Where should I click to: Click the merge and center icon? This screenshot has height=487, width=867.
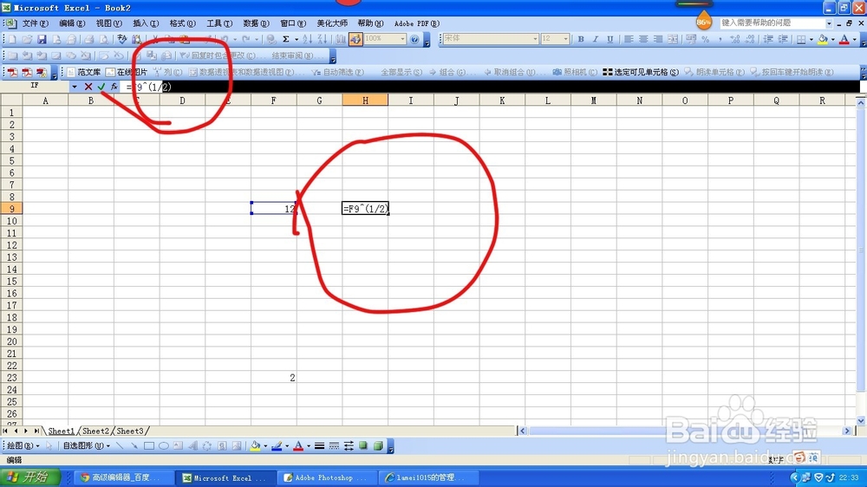point(673,39)
